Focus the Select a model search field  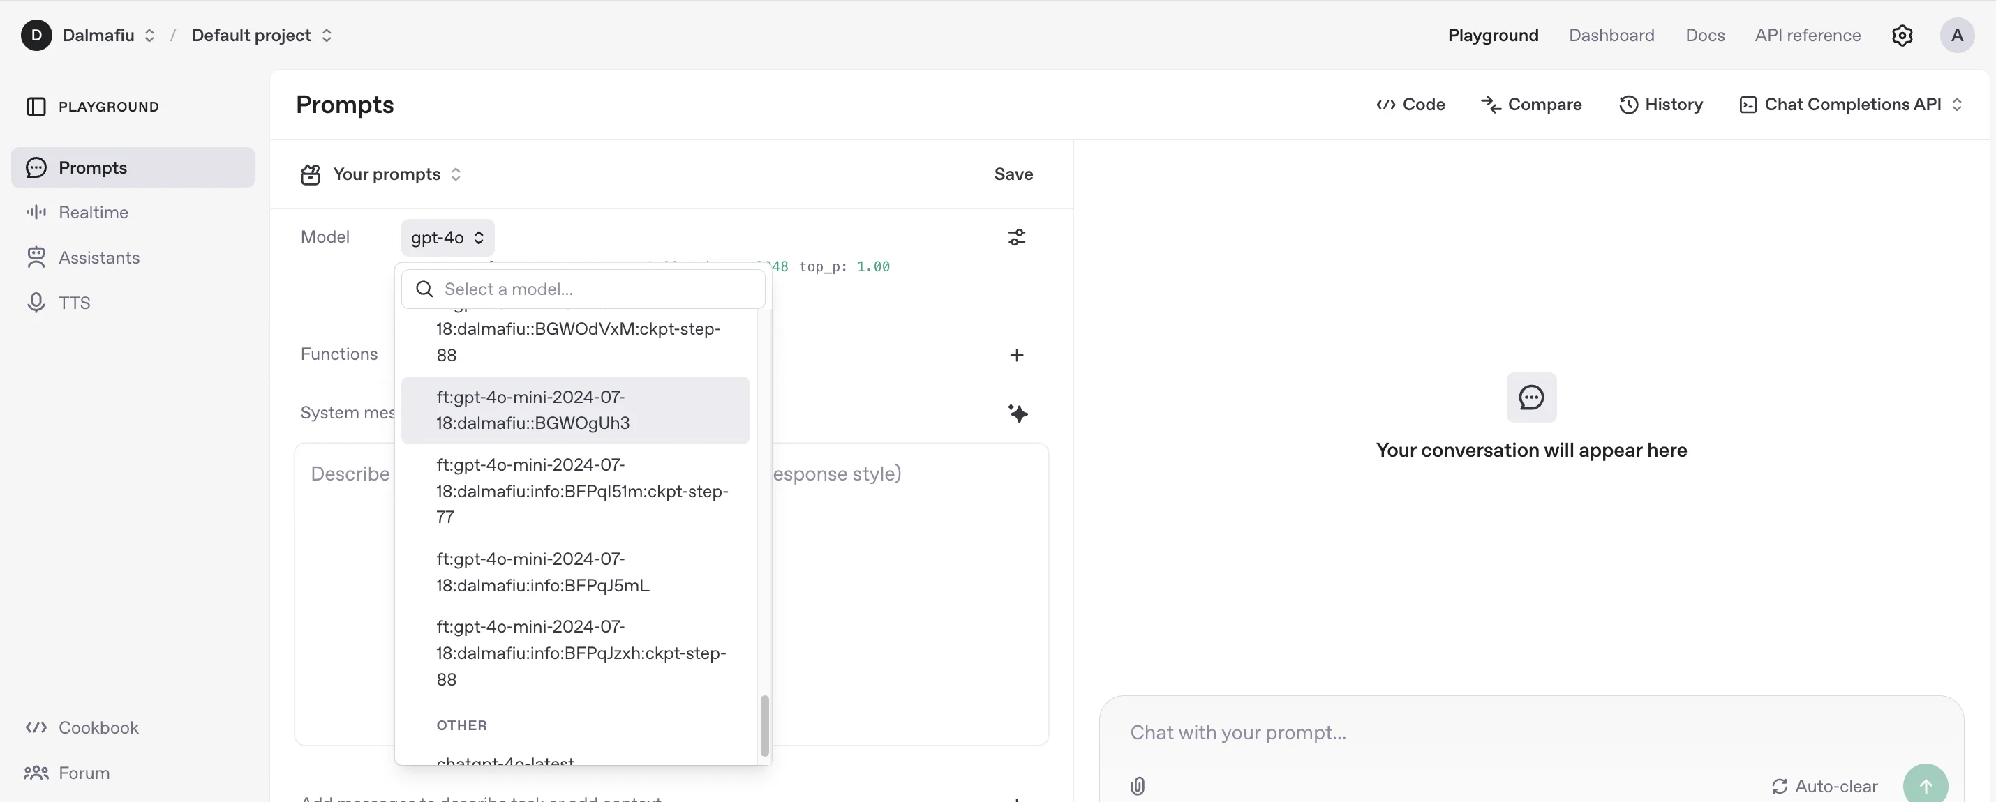click(x=597, y=289)
